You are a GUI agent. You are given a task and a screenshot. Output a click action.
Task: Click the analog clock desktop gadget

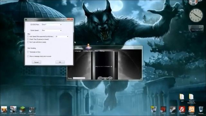196,15
